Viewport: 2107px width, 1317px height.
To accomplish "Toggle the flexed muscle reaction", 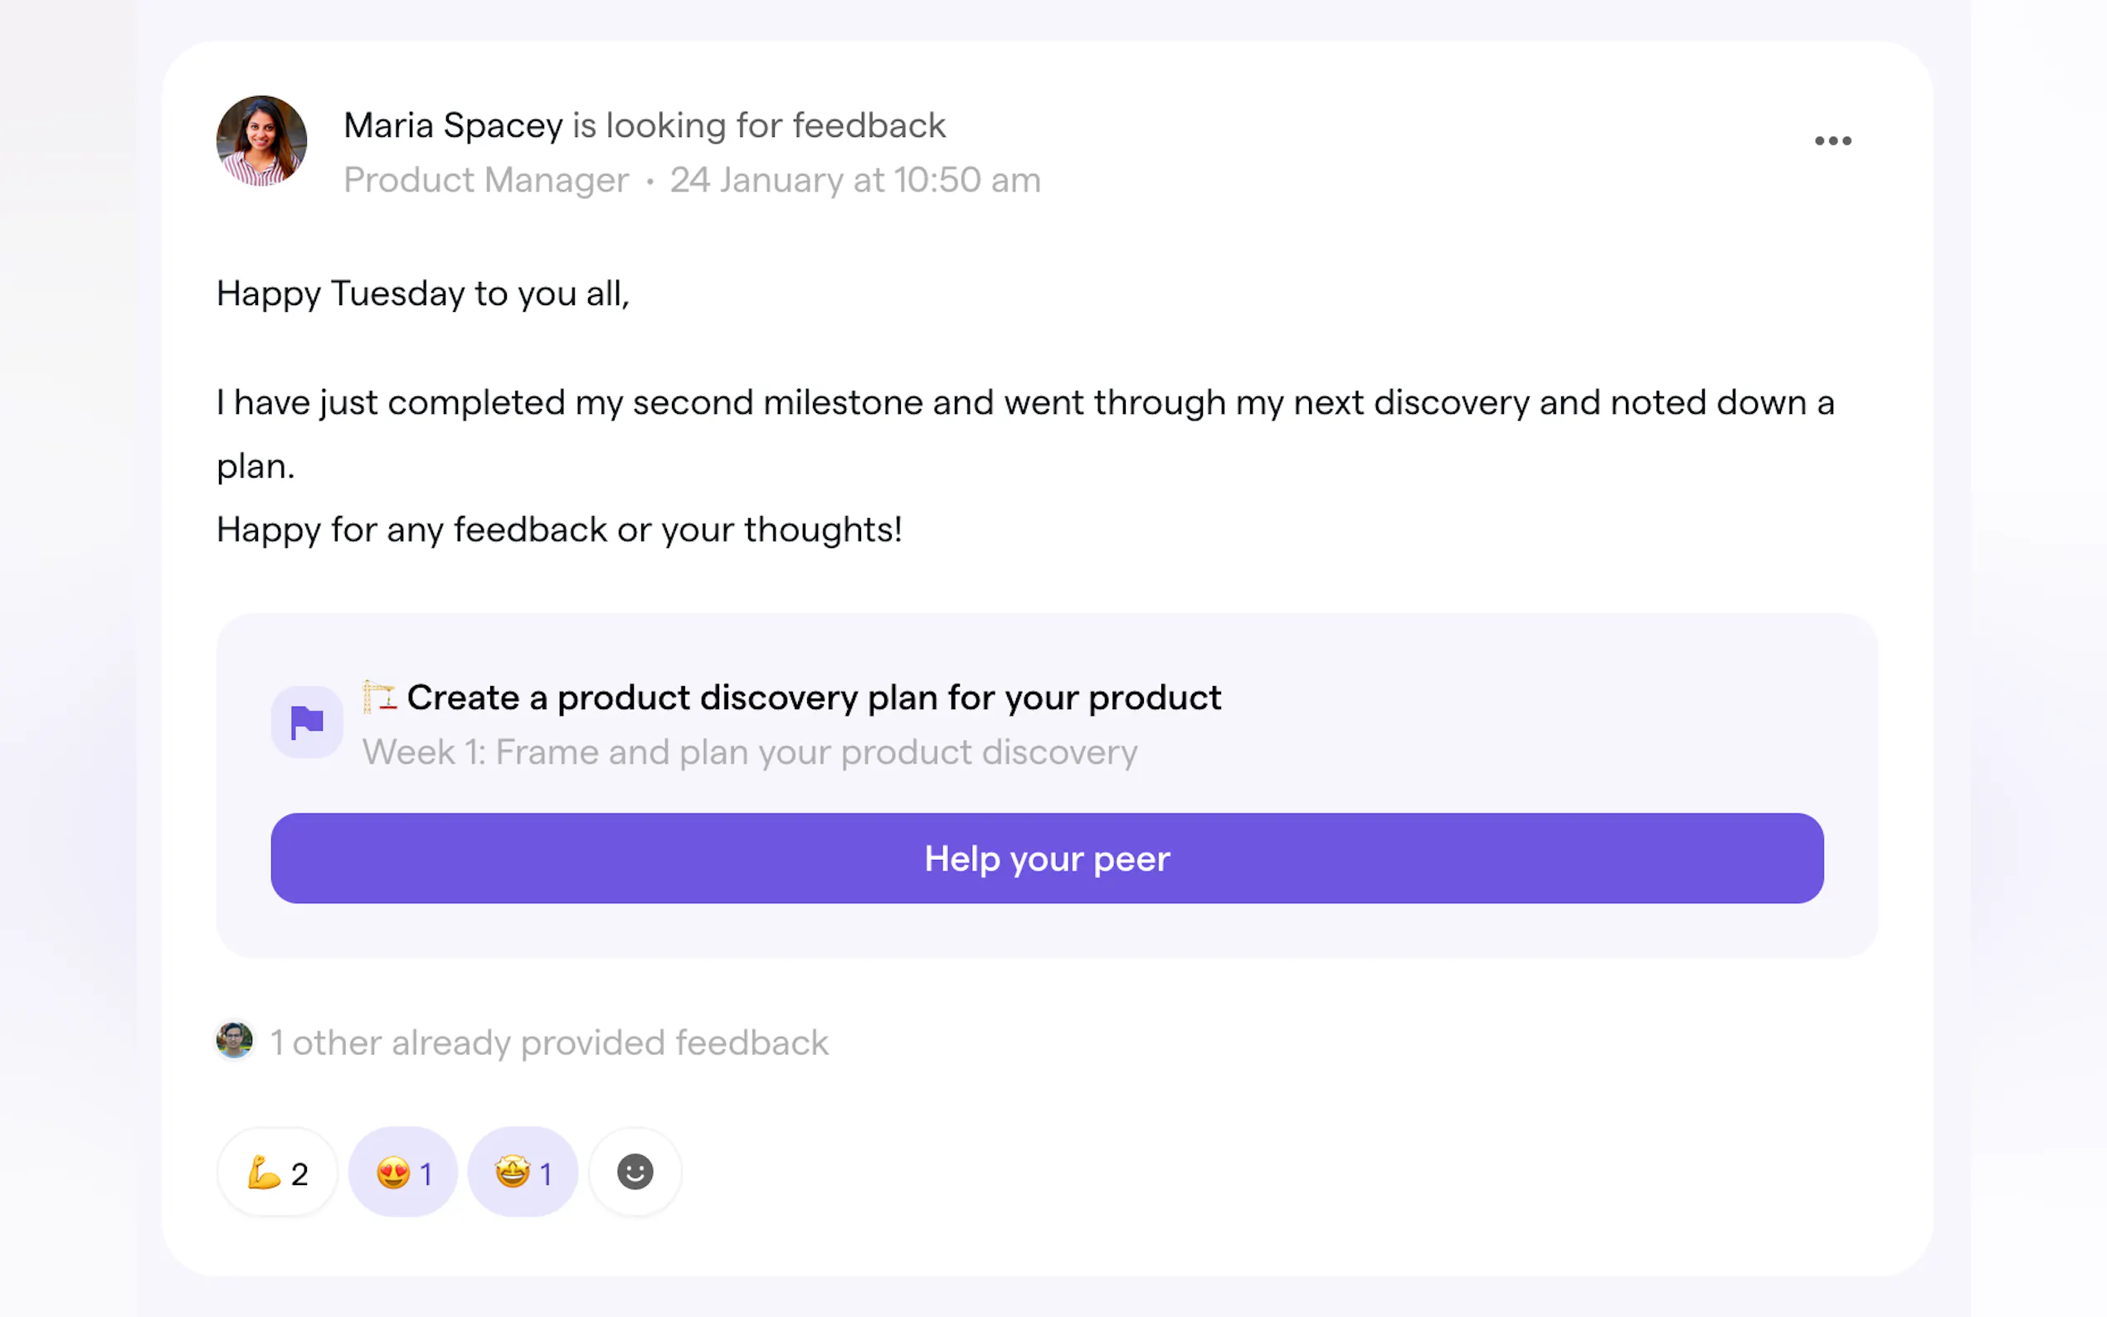I will click(277, 1174).
